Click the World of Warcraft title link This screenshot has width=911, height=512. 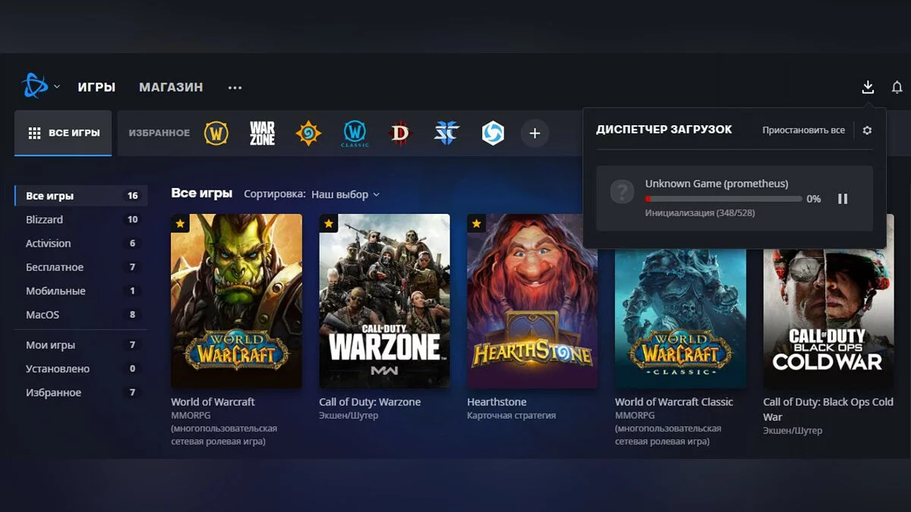click(x=213, y=402)
